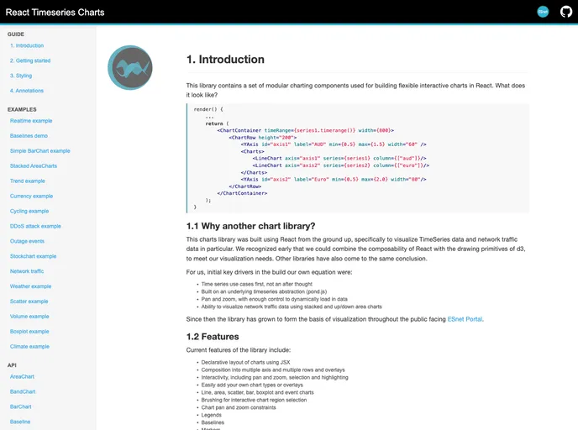Open the BarChart API page

(x=21, y=406)
